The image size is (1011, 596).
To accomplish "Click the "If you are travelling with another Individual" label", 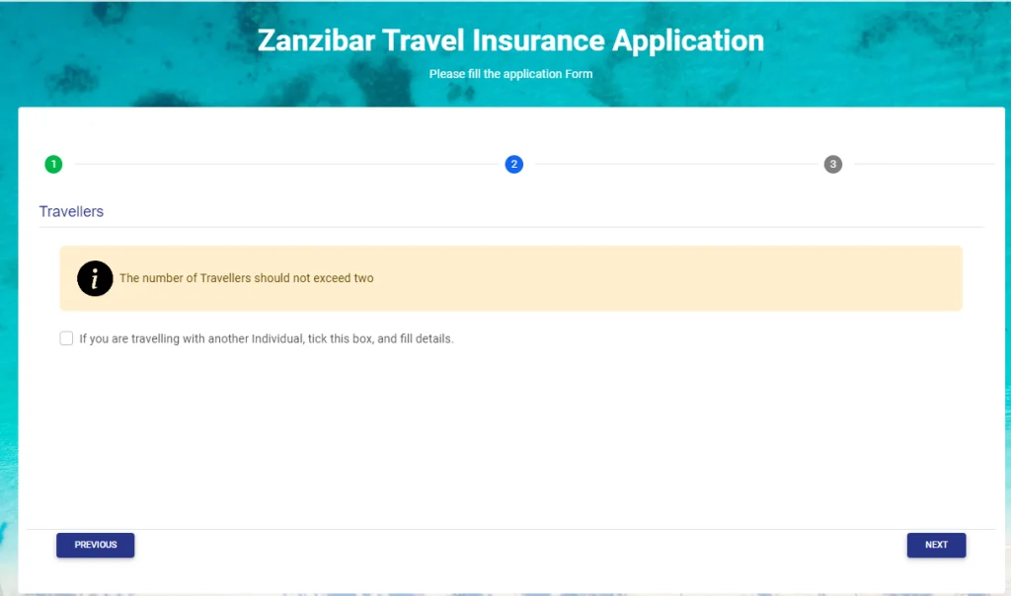I will (x=266, y=338).
